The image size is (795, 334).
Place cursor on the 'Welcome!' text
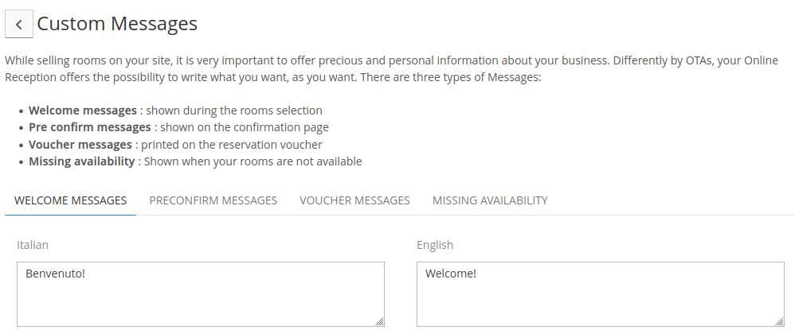(x=451, y=274)
